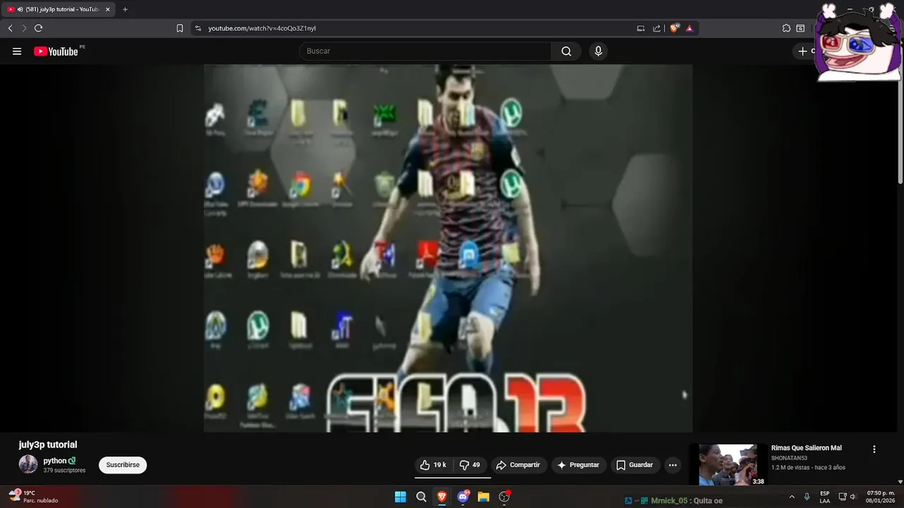Open the volume icon in system tray
The width and height of the screenshot is (904, 508).
coord(852,497)
